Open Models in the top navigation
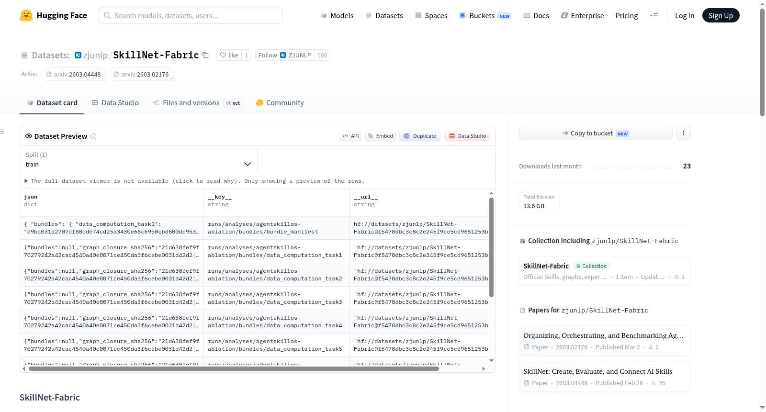This screenshot has height=412, width=766. pos(337,16)
